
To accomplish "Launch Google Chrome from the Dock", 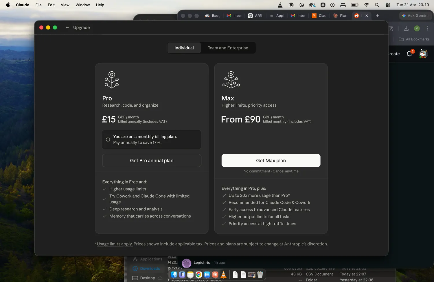I will pyautogui.click(x=198, y=274).
